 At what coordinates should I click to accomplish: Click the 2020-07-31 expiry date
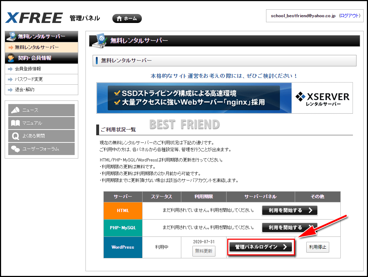204,241
